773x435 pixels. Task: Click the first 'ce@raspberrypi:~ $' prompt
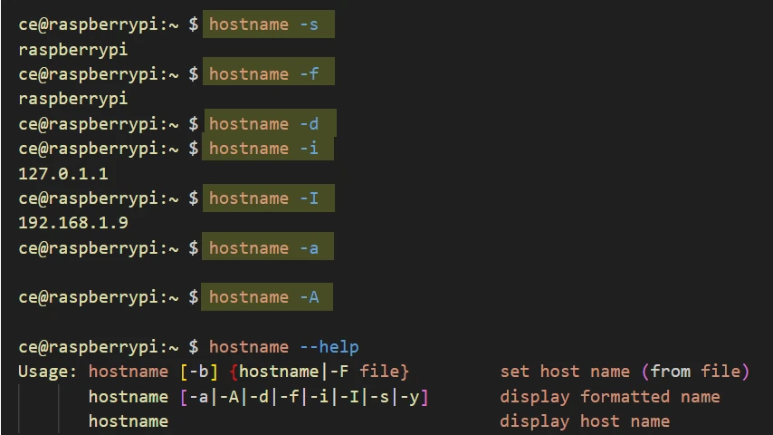pyautogui.click(x=108, y=24)
